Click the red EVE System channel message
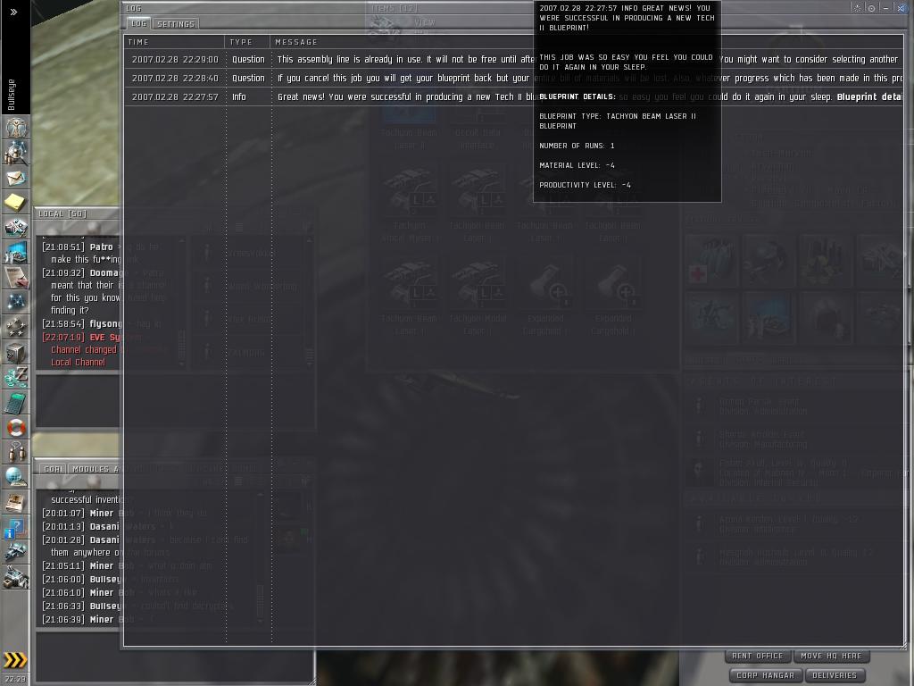Viewport: 914px width, 686px height. click(82, 349)
